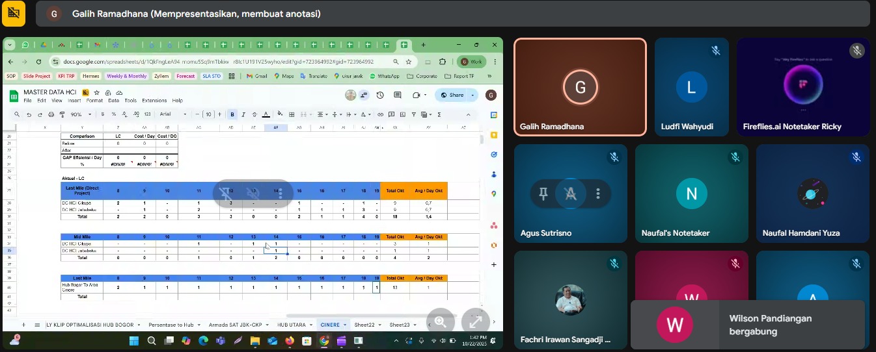Select Galih Ramadhana's participant tile
The width and height of the screenshot is (876, 352).
tap(580, 87)
